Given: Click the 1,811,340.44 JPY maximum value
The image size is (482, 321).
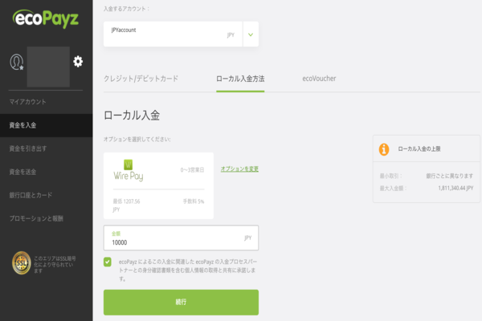Looking at the screenshot, I should (455, 188).
